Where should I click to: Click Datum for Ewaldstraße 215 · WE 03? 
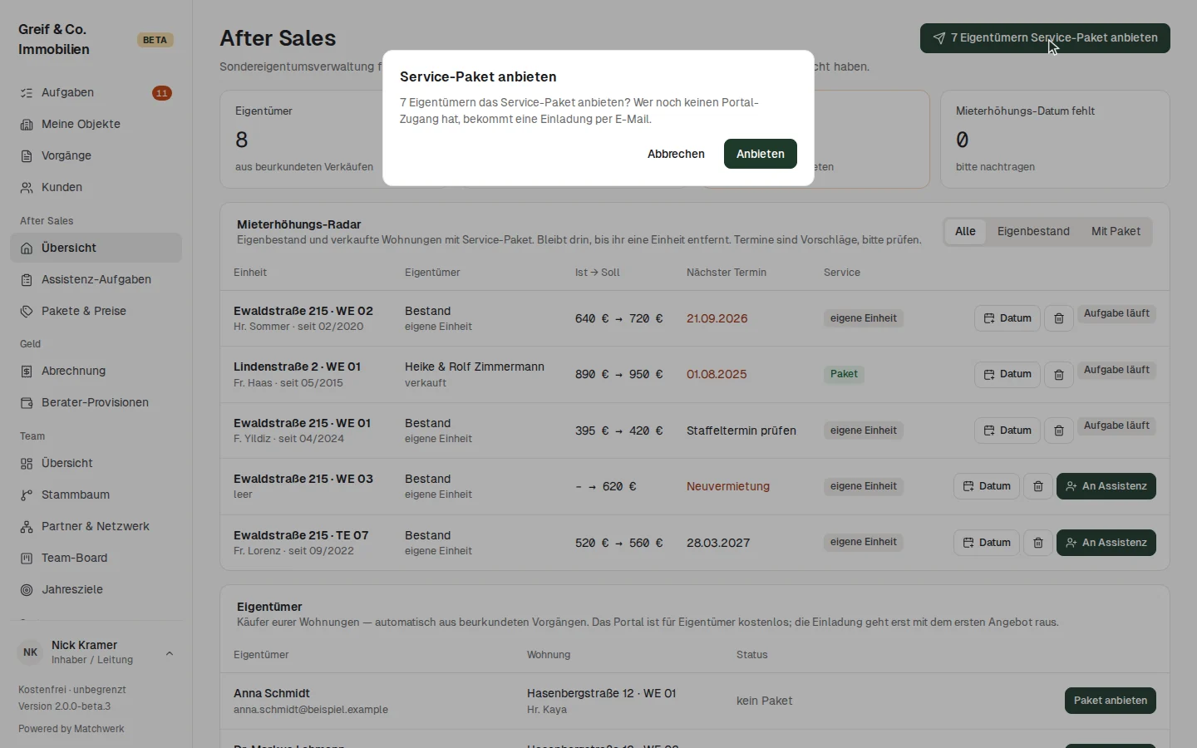[x=986, y=486]
